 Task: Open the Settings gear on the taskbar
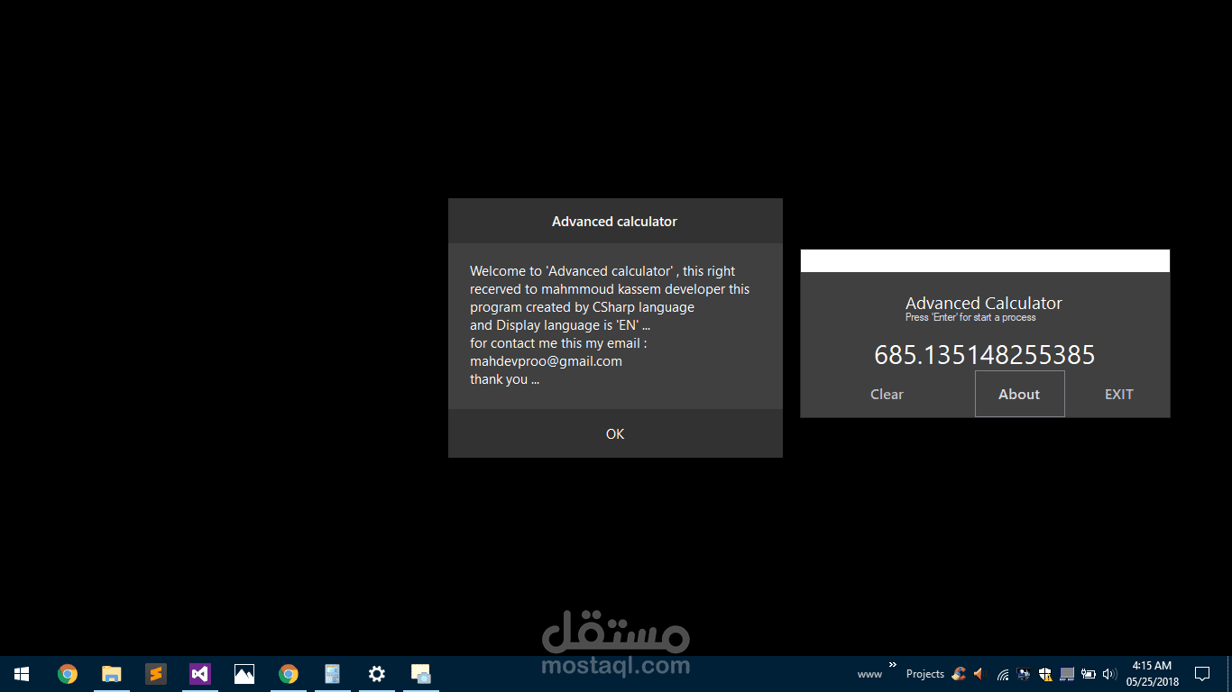377,674
